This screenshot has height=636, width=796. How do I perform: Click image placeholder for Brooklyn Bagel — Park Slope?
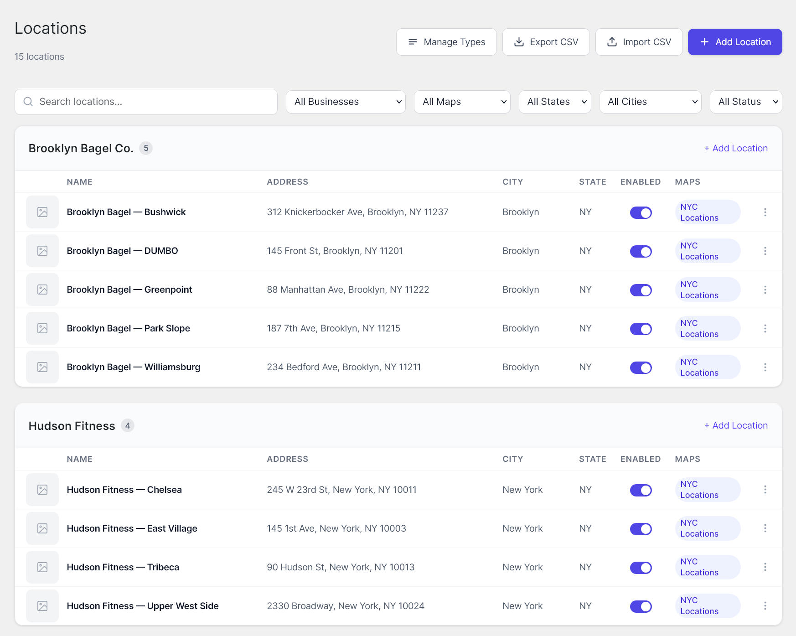click(x=42, y=328)
